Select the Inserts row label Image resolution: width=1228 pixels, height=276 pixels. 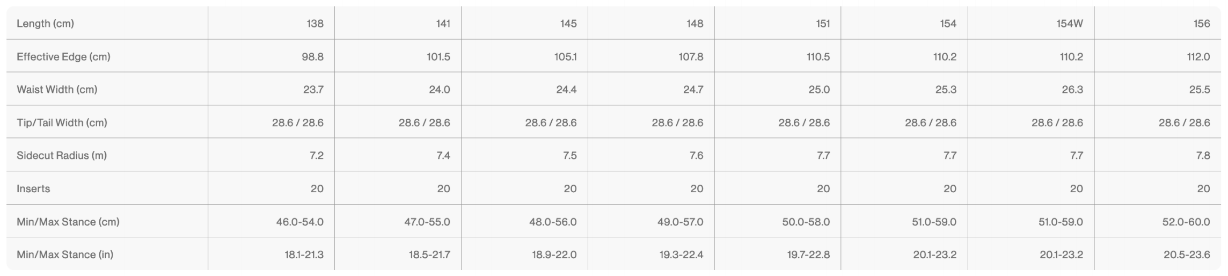pos(33,189)
